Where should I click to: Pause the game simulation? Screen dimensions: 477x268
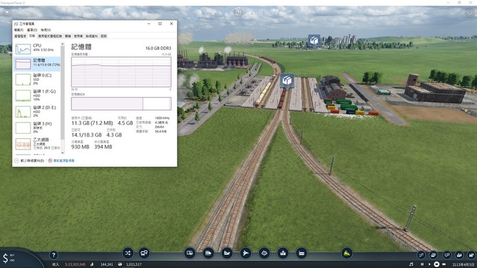(422, 264)
